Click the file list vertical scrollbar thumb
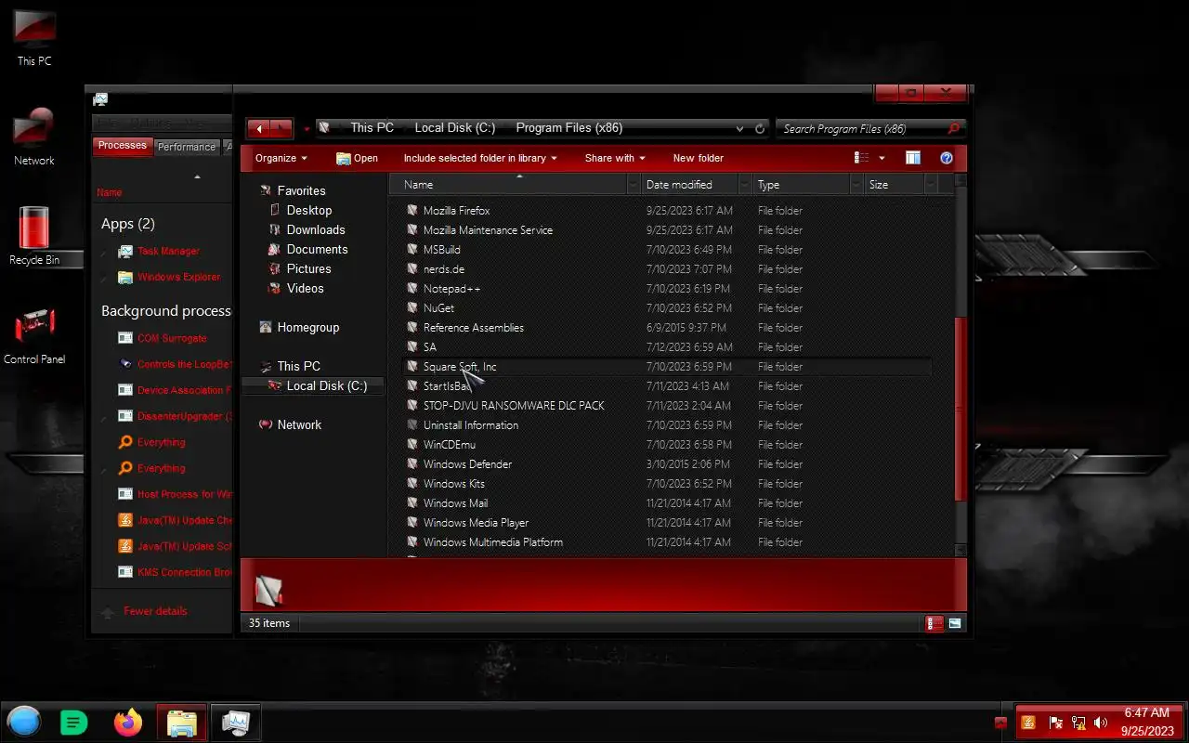The image size is (1189, 743). 960,409
